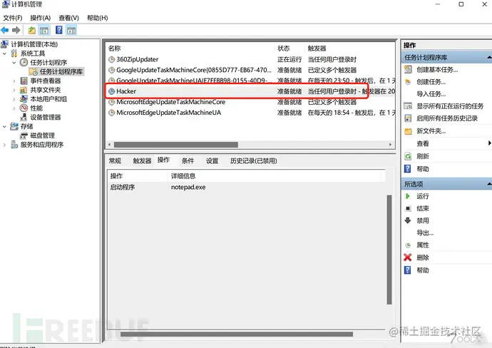Select the Hacker task row
The width and height of the screenshot is (492, 348).
point(250,91)
